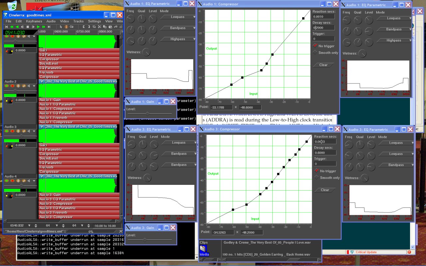Click the paste icon in Cinelerra toolbar
426x266 pixels.
pos(110,27)
